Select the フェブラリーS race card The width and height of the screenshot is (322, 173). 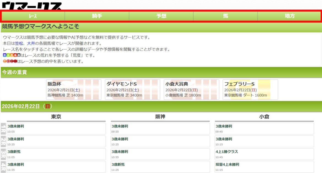click(250, 90)
